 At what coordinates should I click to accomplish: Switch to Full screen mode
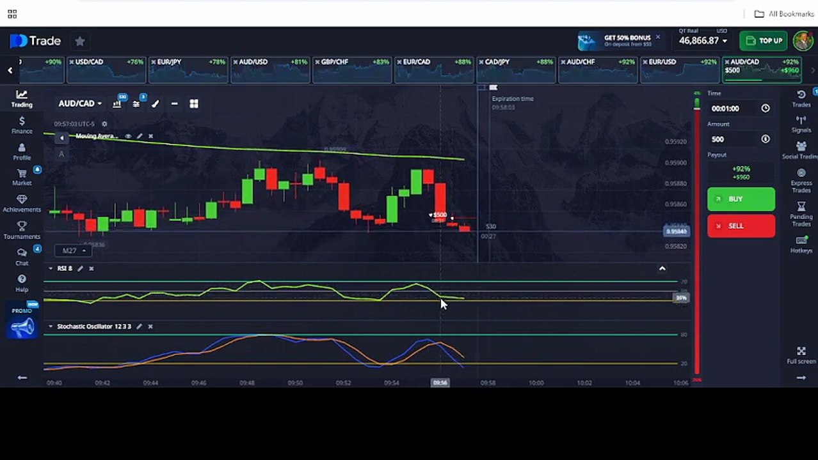801,356
